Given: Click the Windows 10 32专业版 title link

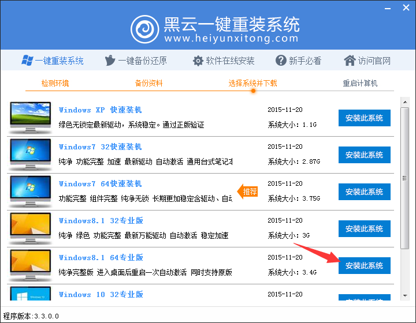Looking at the screenshot, I should point(101,294).
